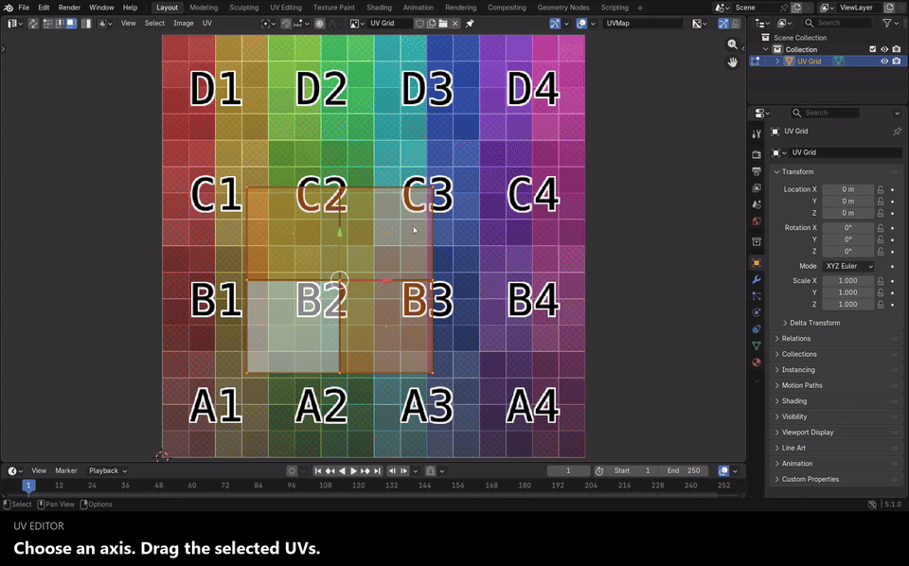Select face select mode icon

pyautogui.click(x=71, y=23)
